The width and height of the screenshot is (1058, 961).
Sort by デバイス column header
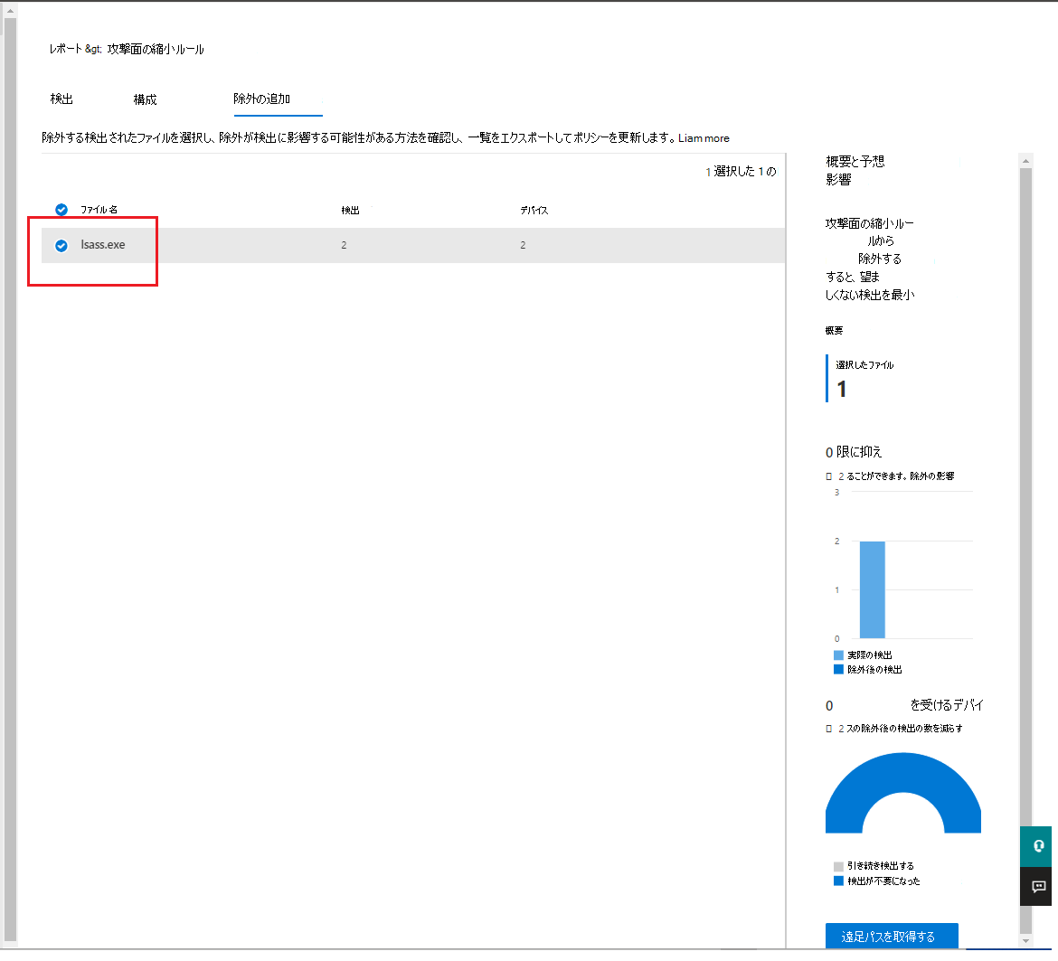pyautogui.click(x=534, y=210)
